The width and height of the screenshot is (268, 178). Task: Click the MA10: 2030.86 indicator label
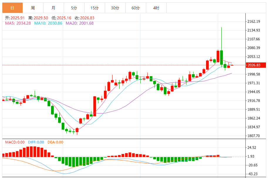click(x=48, y=23)
